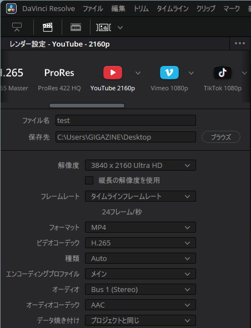Click the ファイル名 input field
This screenshot has height=328, width=251.
coord(125,120)
